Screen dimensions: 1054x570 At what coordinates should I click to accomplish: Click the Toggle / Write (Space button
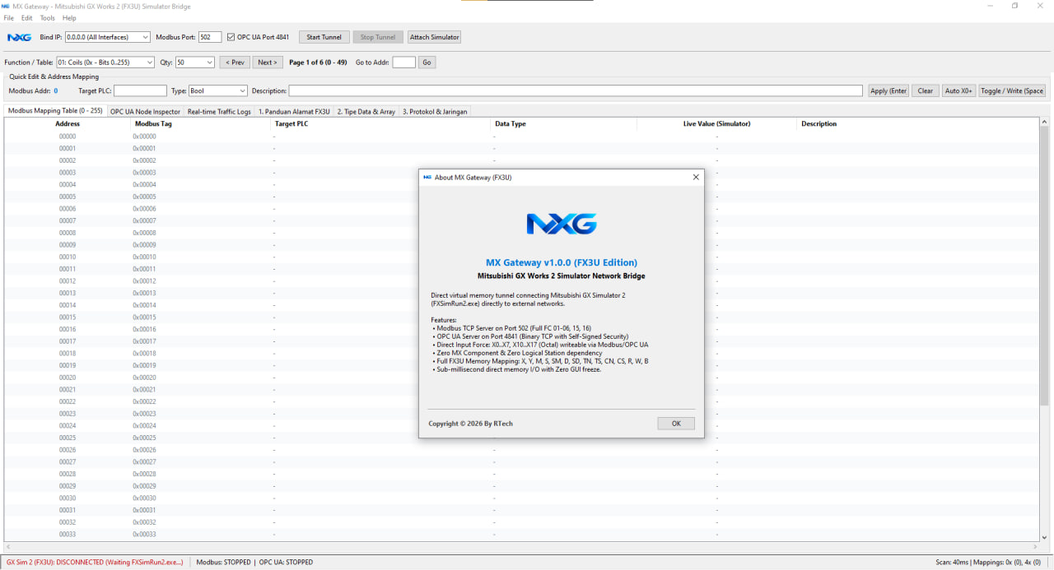pyautogui.click(x=1012, y=91)
